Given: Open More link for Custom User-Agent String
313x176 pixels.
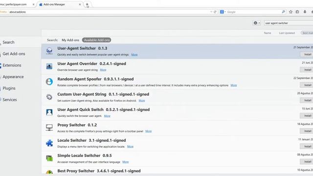Looking at the screenshot, I should (142, 101).
